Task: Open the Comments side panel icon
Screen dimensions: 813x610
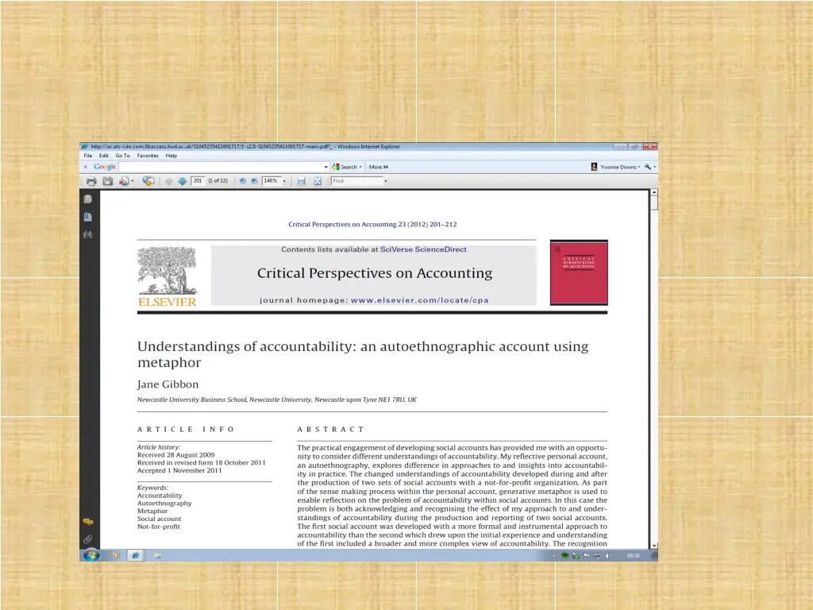Action: tap(88, 522)
